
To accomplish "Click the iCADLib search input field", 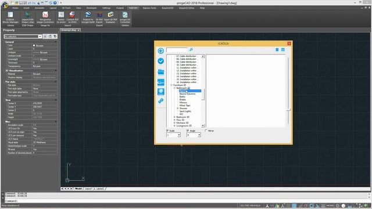I will pos(177,50).
